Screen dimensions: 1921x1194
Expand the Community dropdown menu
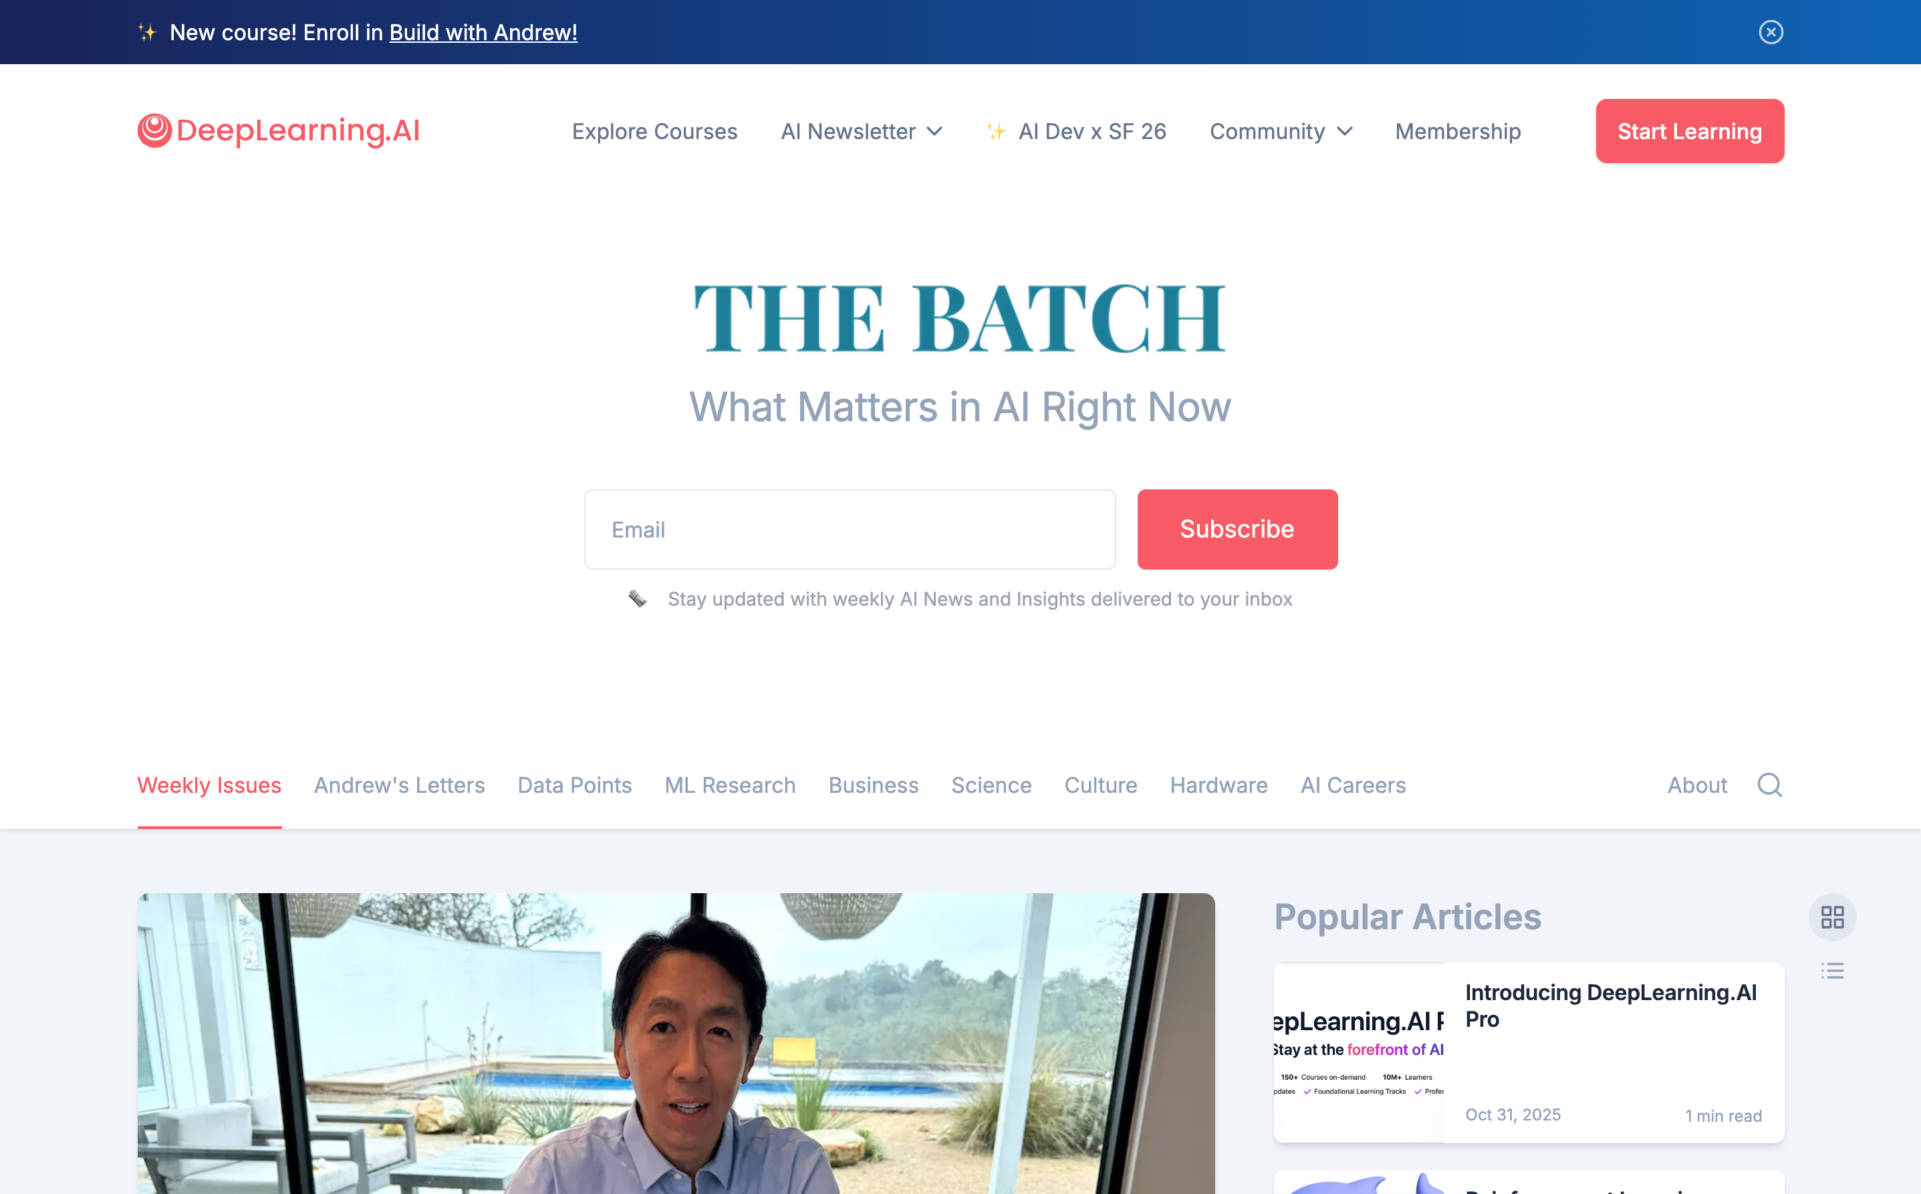1281,131
